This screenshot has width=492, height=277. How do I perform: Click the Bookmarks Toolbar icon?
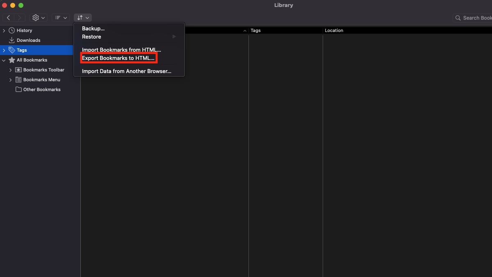click(18, 70)
